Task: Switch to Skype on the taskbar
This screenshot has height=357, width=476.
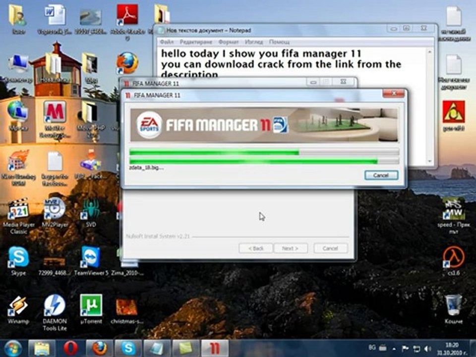Action: coord(128,349)
